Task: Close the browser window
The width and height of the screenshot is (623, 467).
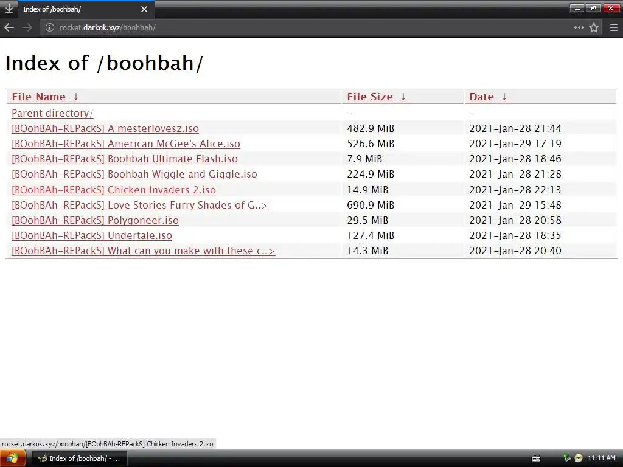Action: click(611, 9)
